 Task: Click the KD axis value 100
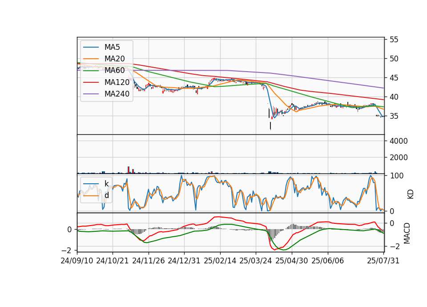(396, 176)
